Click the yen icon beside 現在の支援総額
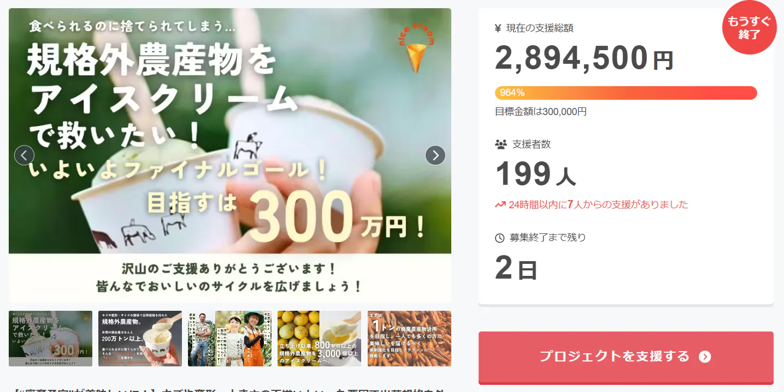The image size is (784, 392). 498,28
